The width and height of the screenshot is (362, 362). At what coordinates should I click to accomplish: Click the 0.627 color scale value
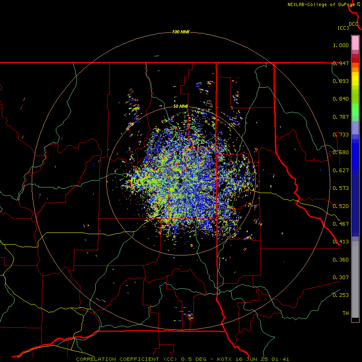(341, 171)
